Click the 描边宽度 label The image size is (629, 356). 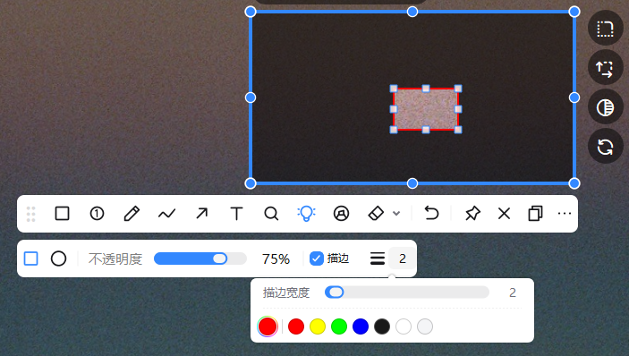coord(286,292)
